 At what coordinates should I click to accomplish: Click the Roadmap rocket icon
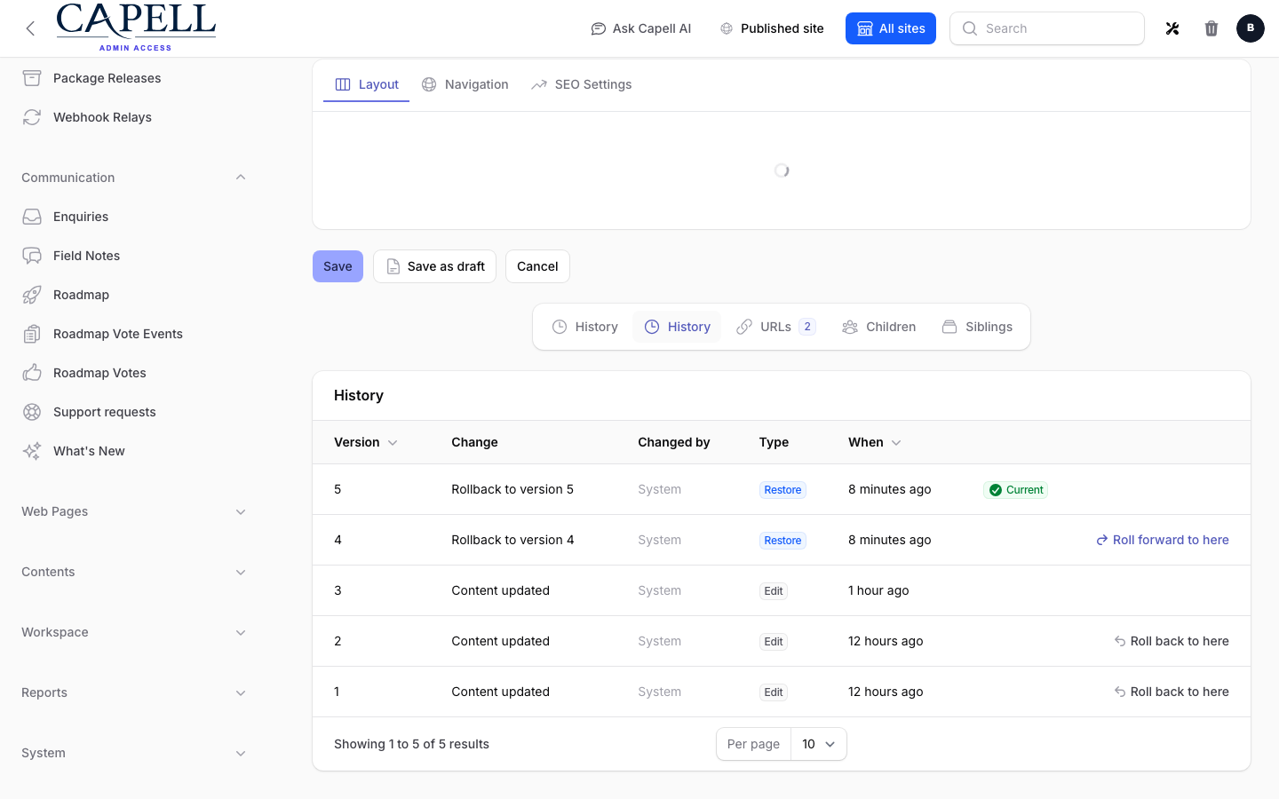pos(32,295)
